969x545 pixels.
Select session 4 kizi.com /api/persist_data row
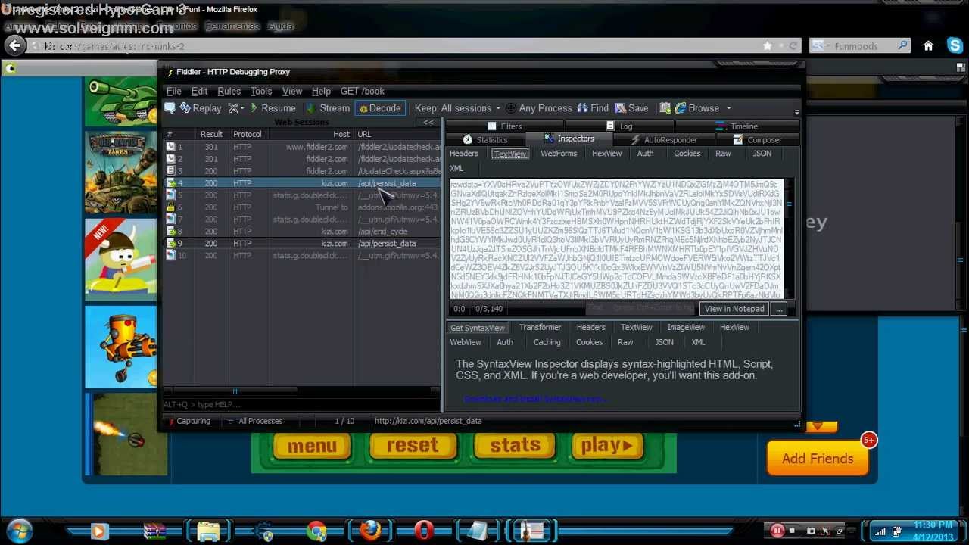302,183
